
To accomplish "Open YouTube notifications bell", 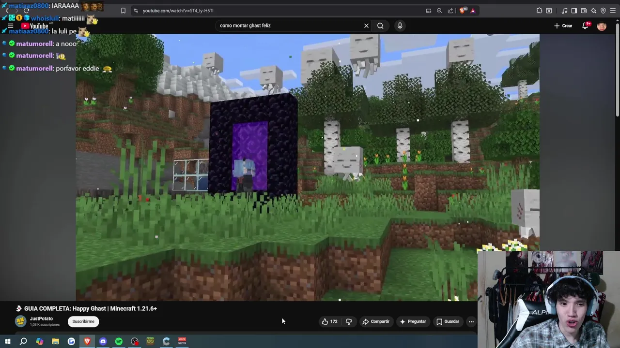I will pyautogui.click(x=585, y=26).
